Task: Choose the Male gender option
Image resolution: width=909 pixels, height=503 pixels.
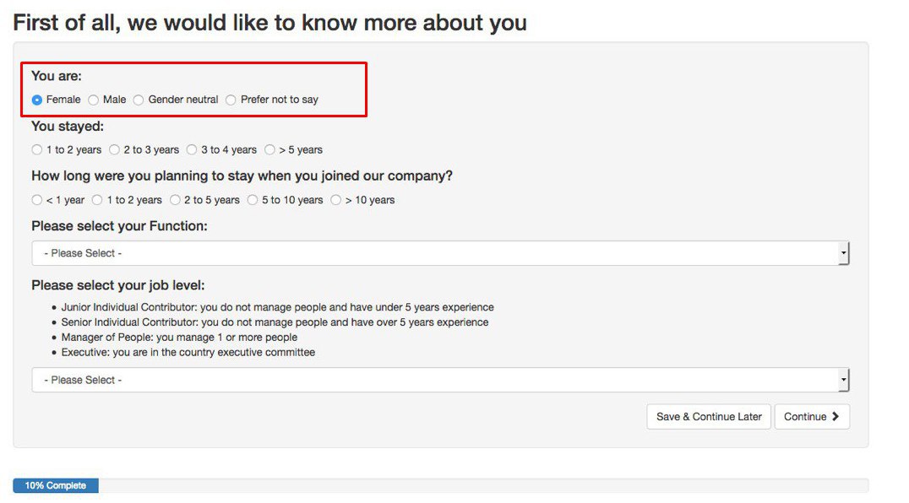Action: [x=93, y=100]
